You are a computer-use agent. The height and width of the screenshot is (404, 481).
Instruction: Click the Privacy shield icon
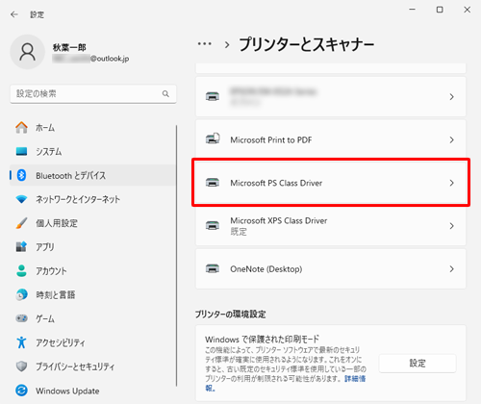coord(21,366)
